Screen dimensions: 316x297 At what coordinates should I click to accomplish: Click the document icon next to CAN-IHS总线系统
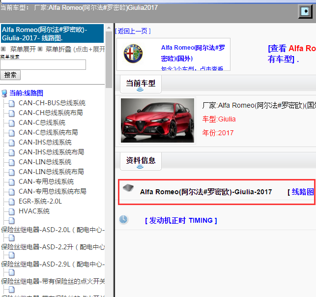point(12,143)
